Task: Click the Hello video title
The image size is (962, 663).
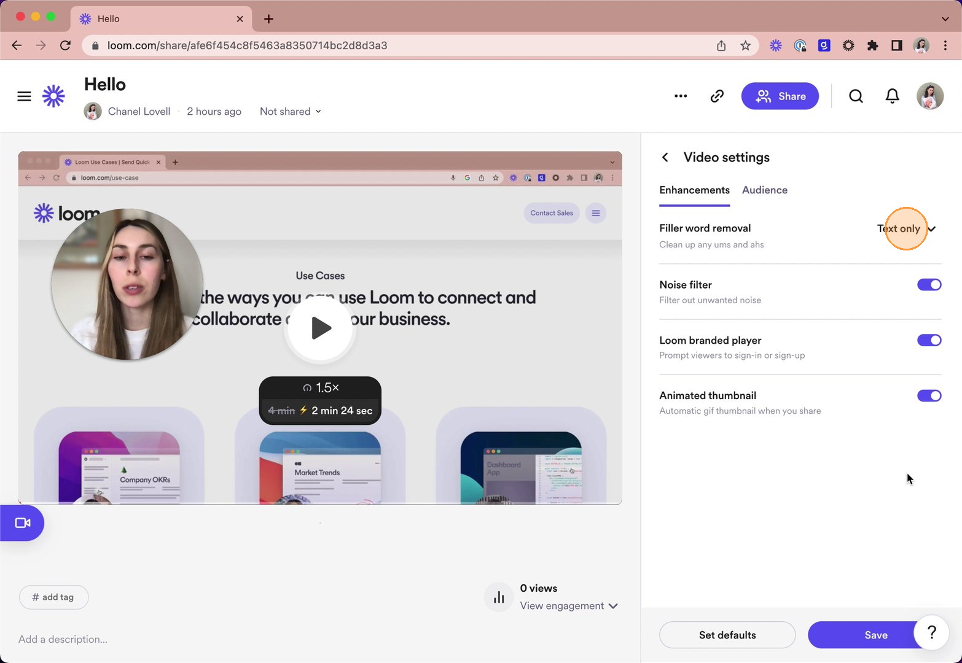Action: point(105,84)
